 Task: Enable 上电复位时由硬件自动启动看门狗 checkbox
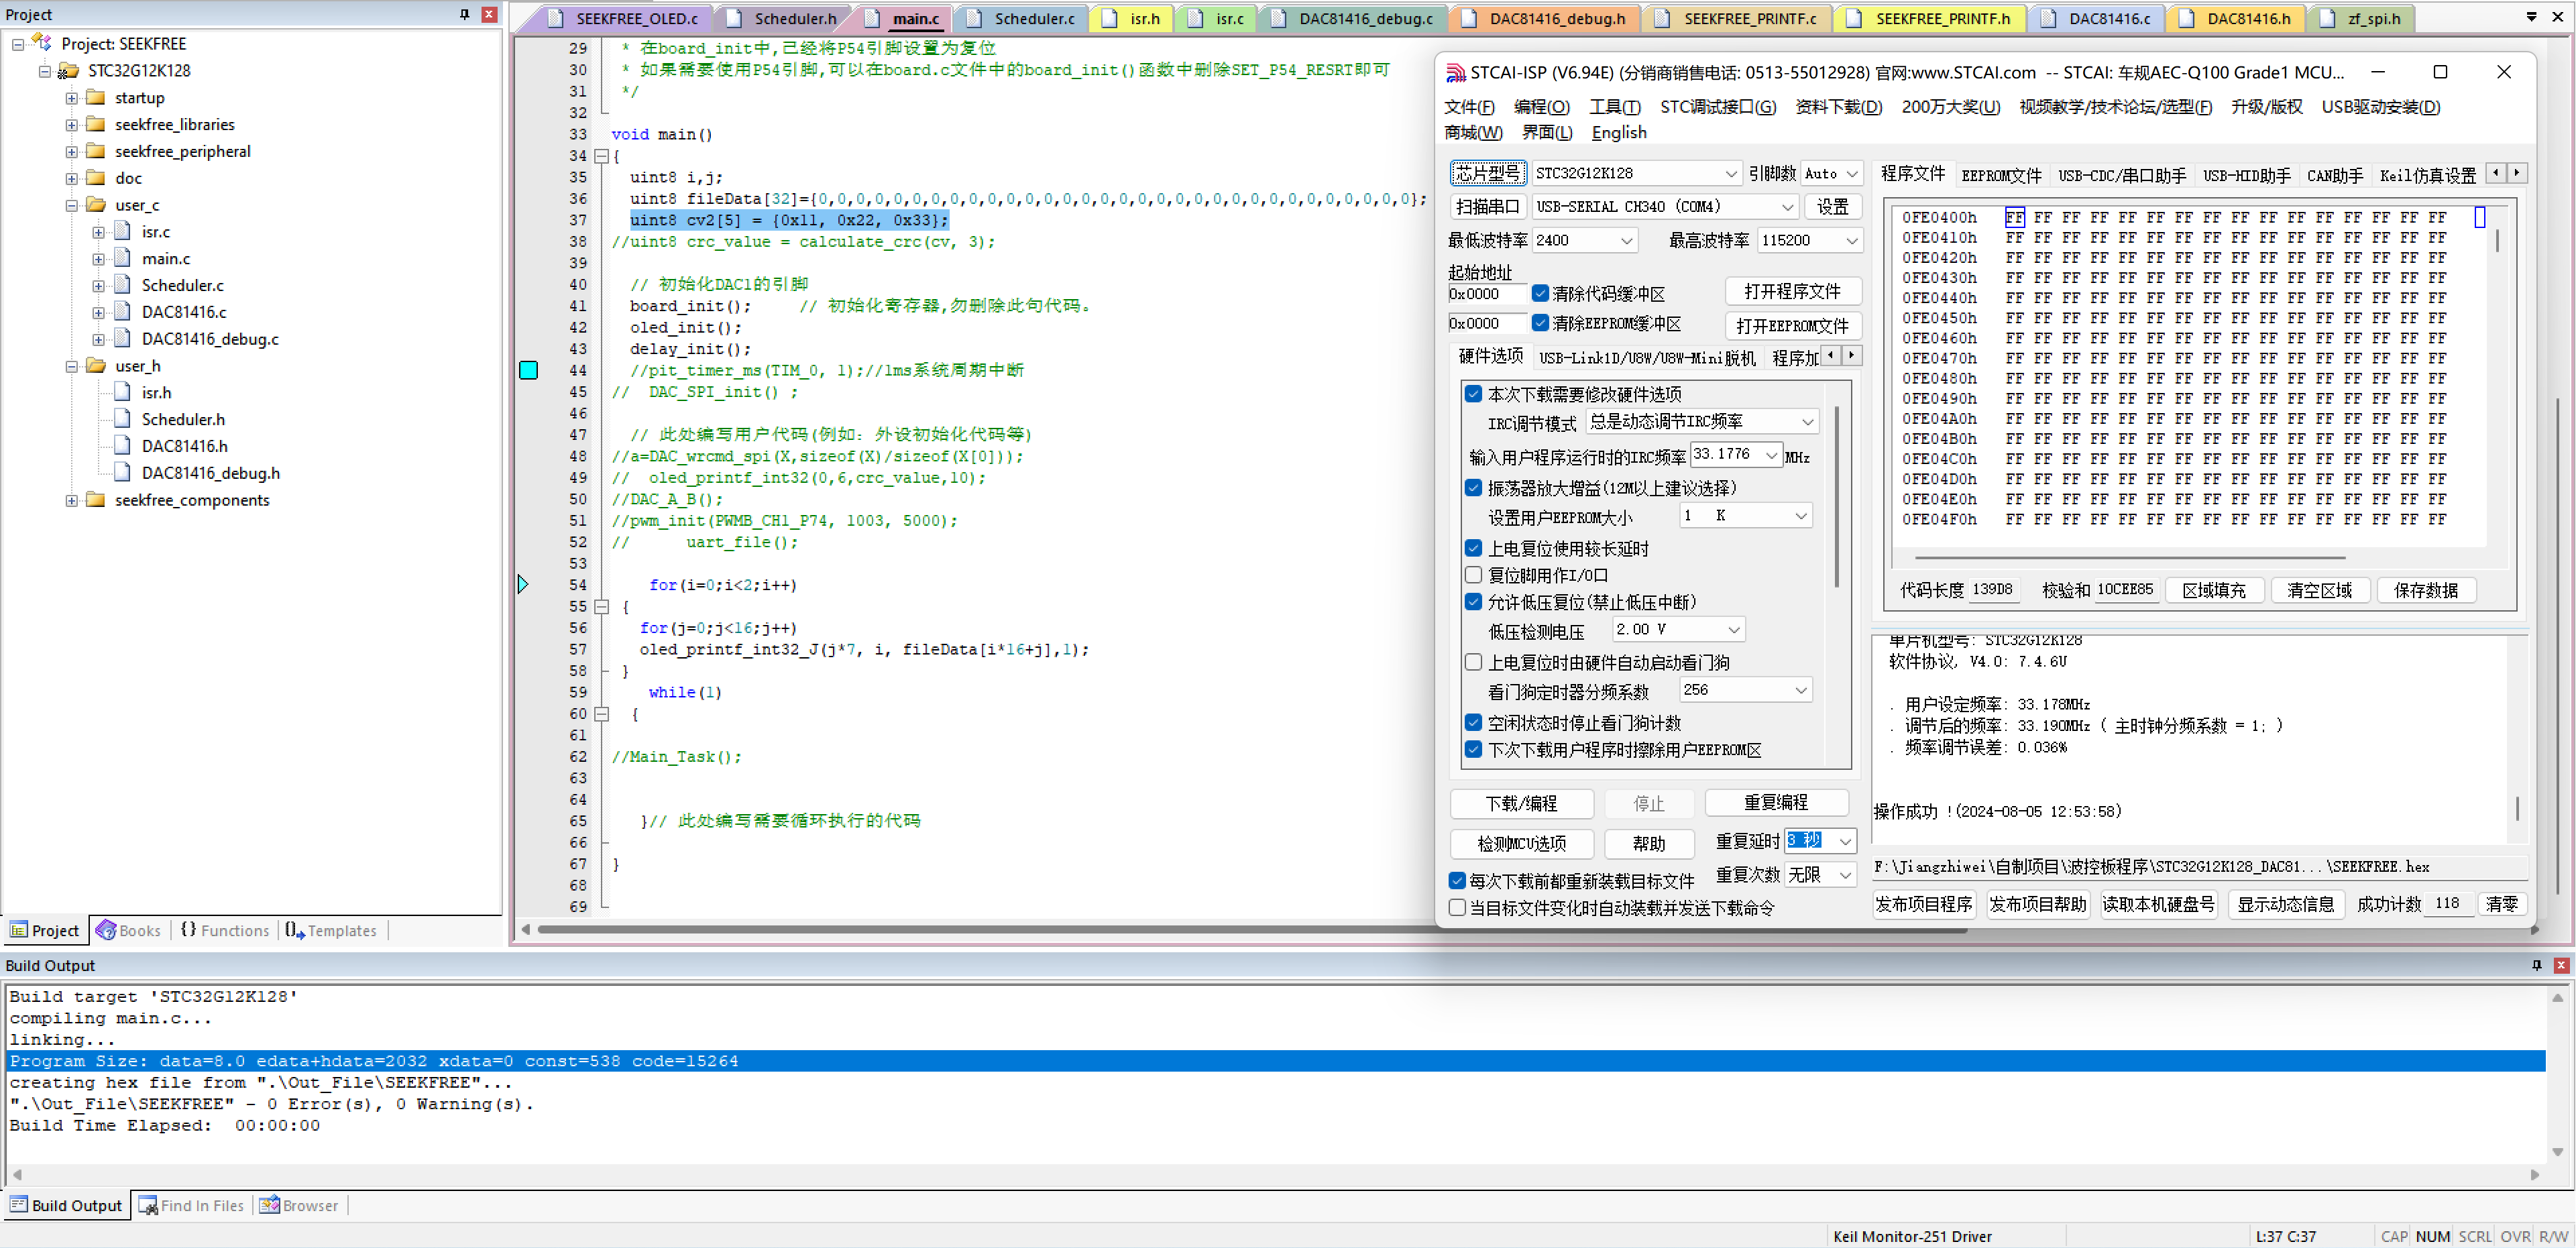(1474, 661)
